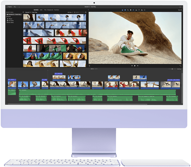Toggle the libraries sidebar visibility button
This screenshot has height=167, width=191.
click(x=23, y=12)
